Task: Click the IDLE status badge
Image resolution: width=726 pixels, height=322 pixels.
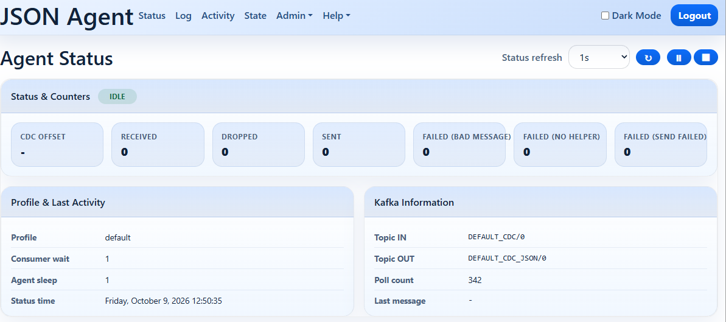Action: click(x=117, y=96)
